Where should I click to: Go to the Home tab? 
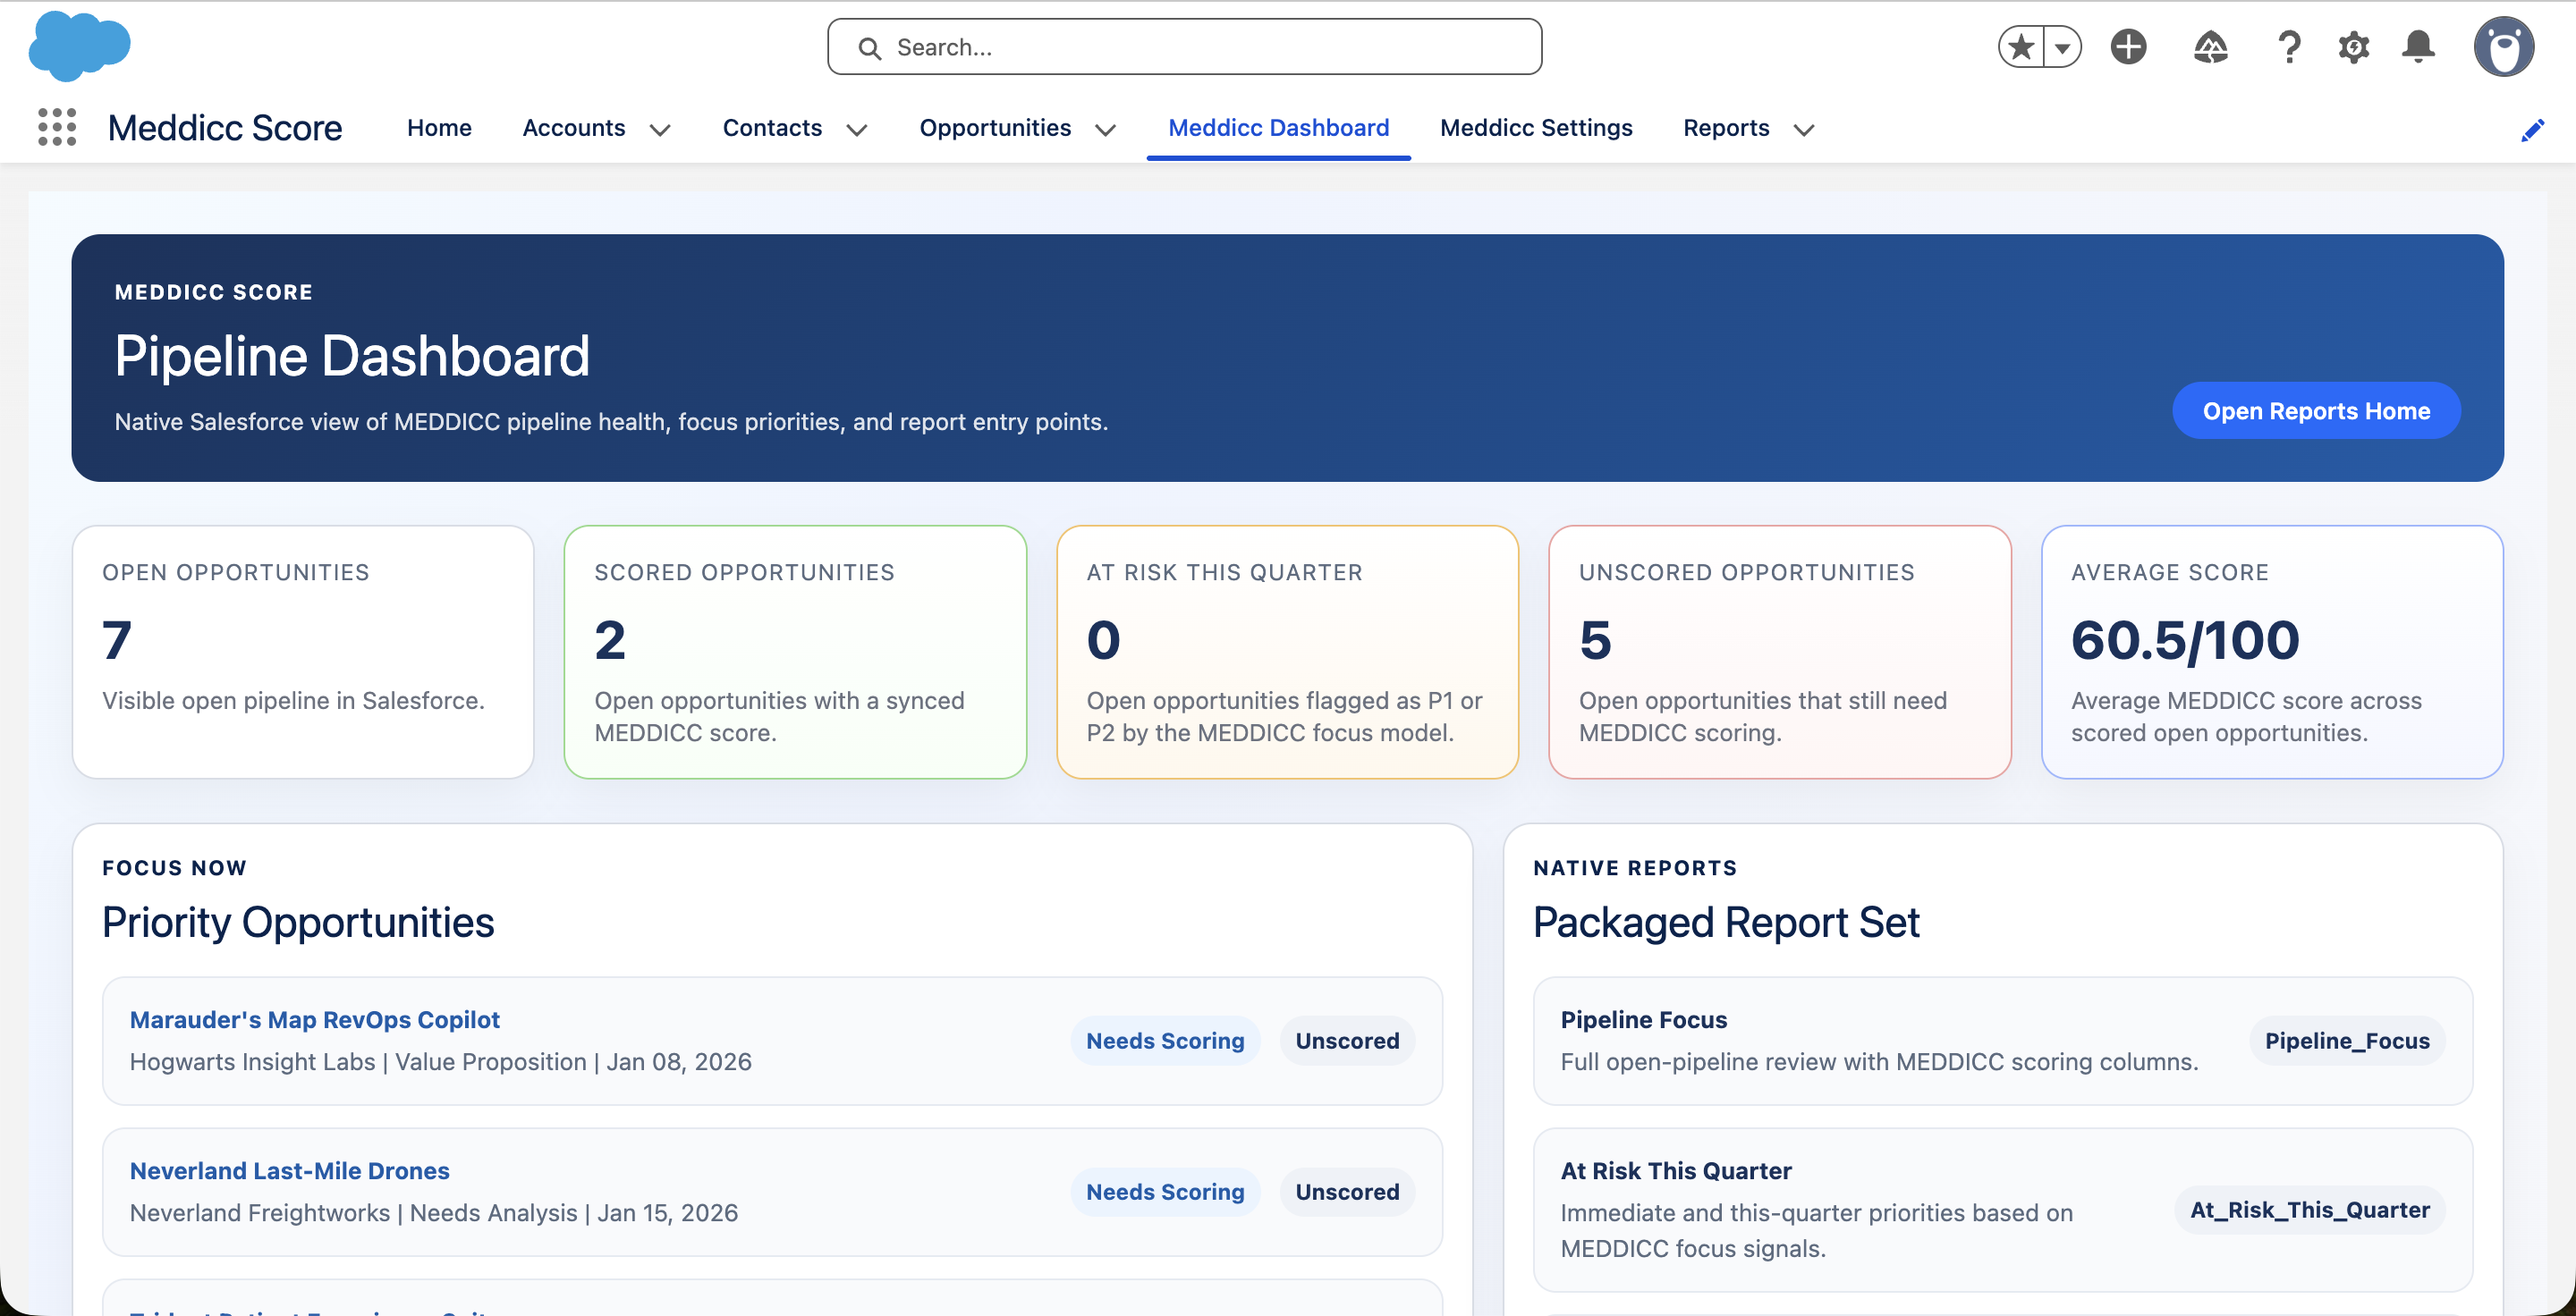coord(439,128)
